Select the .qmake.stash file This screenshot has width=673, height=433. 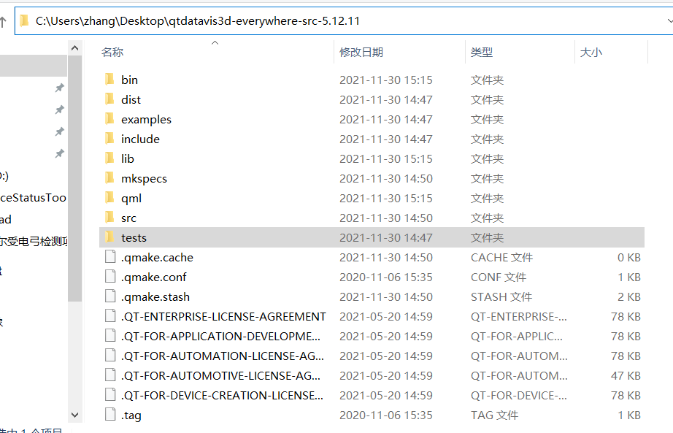pyautogui.click(x=155, y=297)
